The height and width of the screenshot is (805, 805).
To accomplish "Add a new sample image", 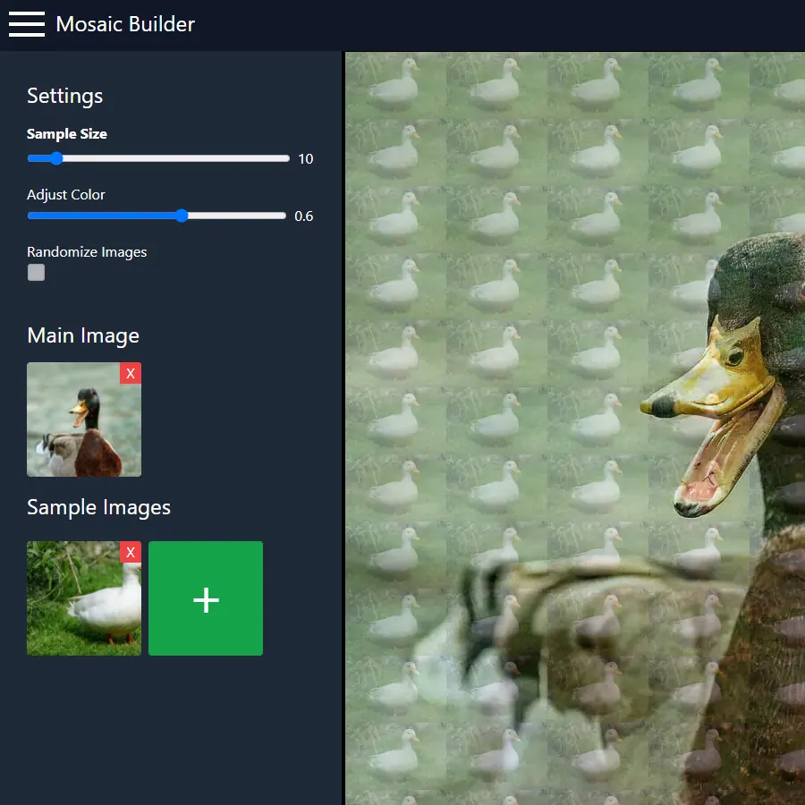I will tap(206, 598).
